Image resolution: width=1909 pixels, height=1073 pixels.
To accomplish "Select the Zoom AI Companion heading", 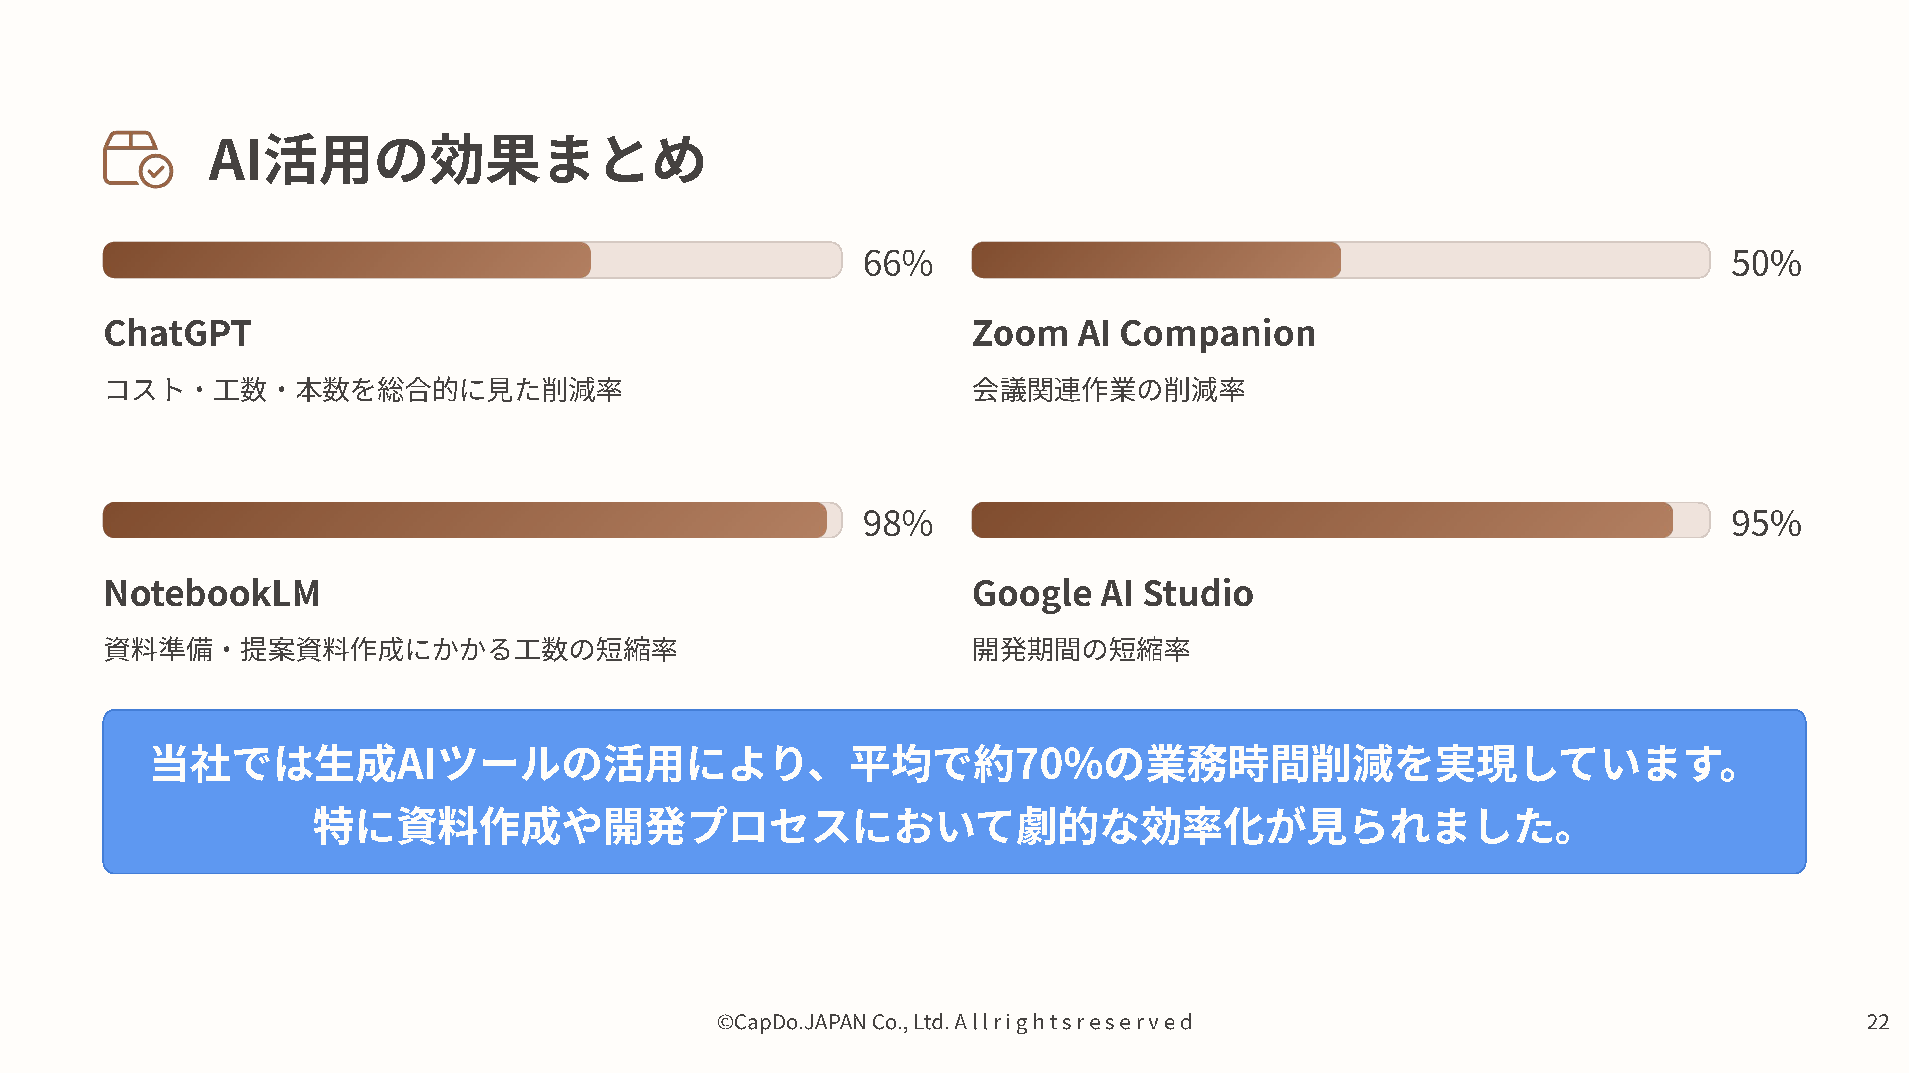I will pos(1144,333).
